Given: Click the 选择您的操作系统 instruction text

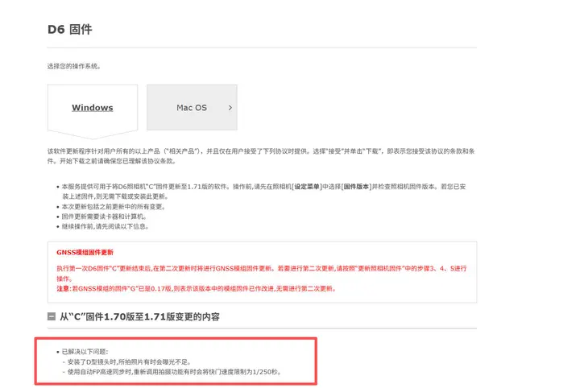Looking at the screenshot, I should [74, 66].
